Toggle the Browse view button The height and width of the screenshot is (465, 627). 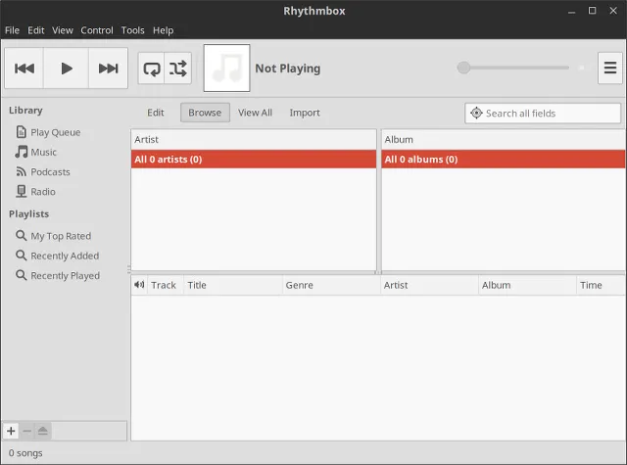(205, 113)
